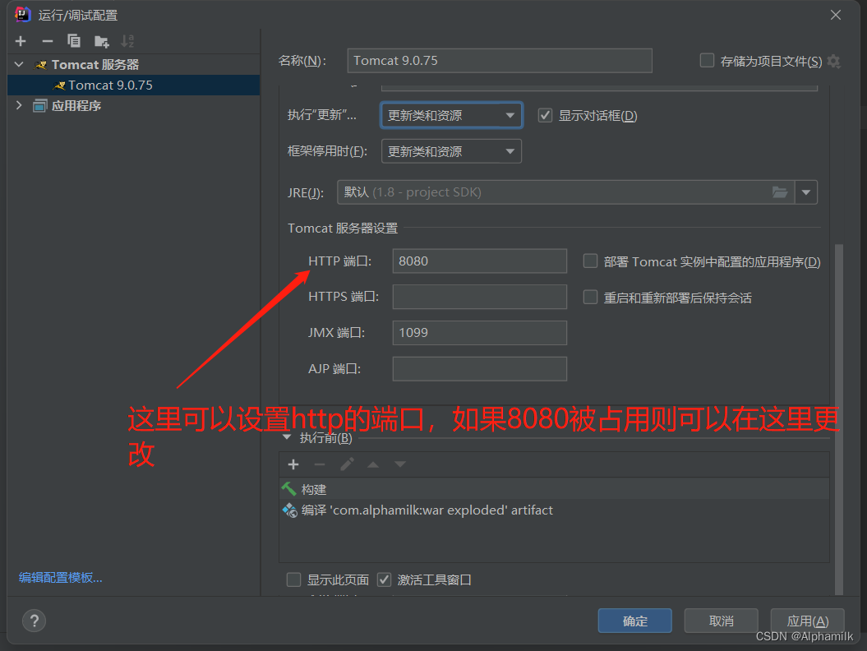This screenshot has width=867, height=651.
Task: Click the Tomcat icon in the server tree
Action: pos(40,65)
